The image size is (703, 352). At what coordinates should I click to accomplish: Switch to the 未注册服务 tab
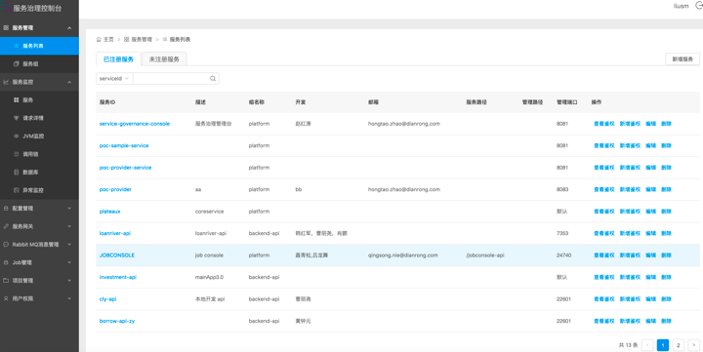(x=164, y=59)
